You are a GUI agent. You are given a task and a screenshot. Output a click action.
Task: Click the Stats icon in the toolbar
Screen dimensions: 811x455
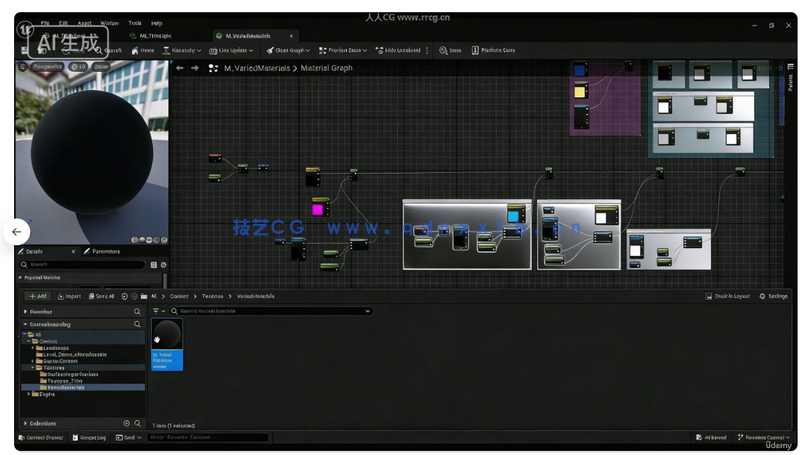point(449,50)
